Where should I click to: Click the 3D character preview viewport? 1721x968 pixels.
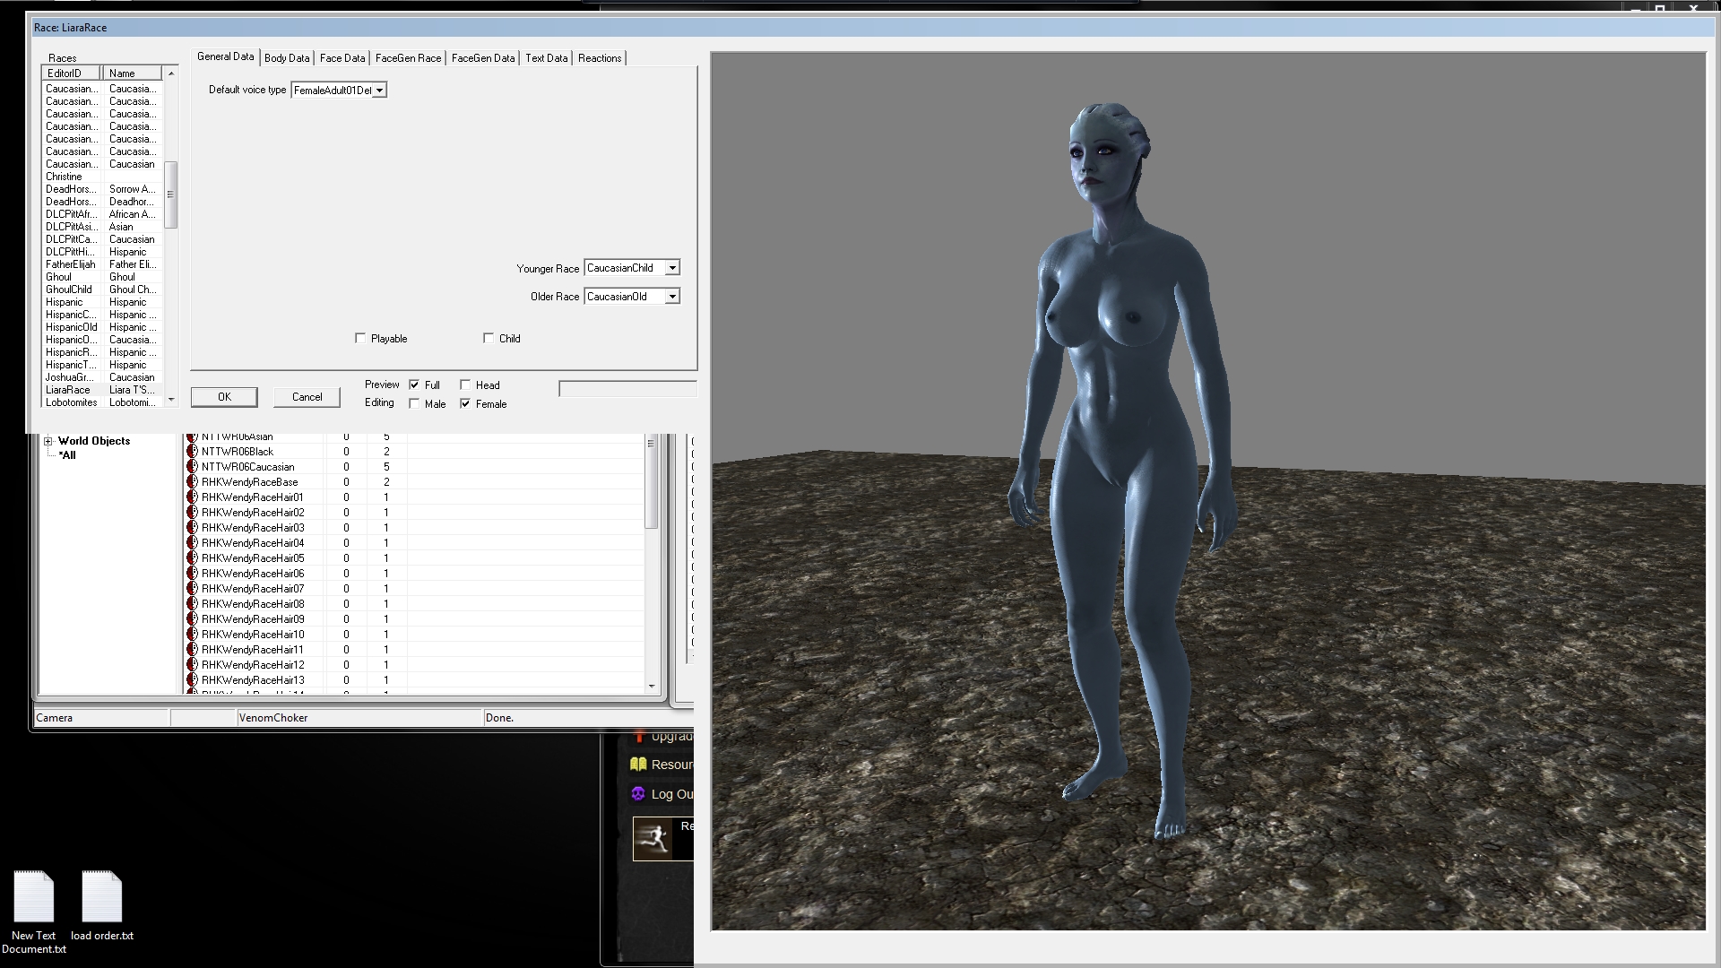1208,491
